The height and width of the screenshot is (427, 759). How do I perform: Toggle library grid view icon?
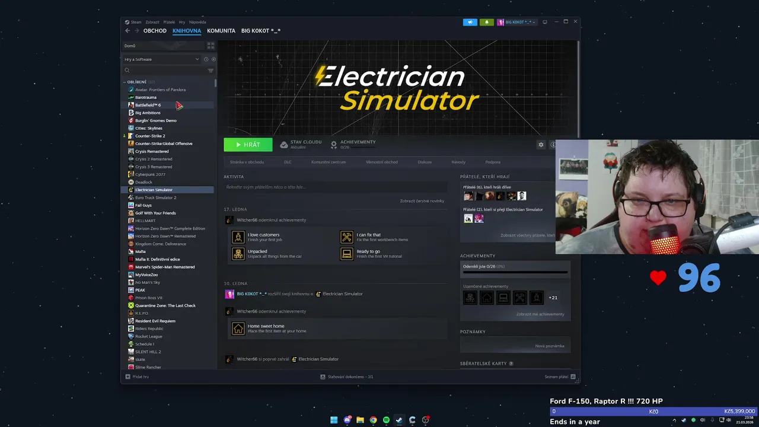211,46
